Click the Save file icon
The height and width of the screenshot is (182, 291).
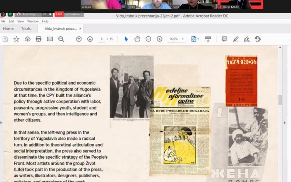click(5, 39)
